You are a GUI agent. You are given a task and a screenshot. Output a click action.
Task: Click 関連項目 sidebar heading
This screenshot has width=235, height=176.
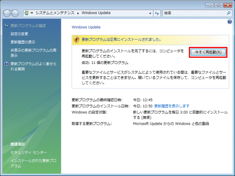(x=18, y=144)
